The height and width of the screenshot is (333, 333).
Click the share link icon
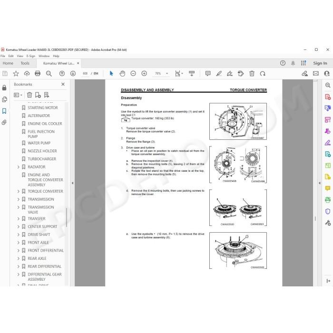[305, 73]
